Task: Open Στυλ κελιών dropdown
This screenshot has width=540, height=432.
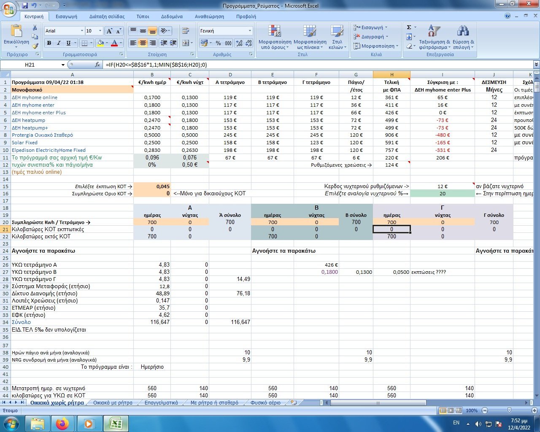Action: 337,37
